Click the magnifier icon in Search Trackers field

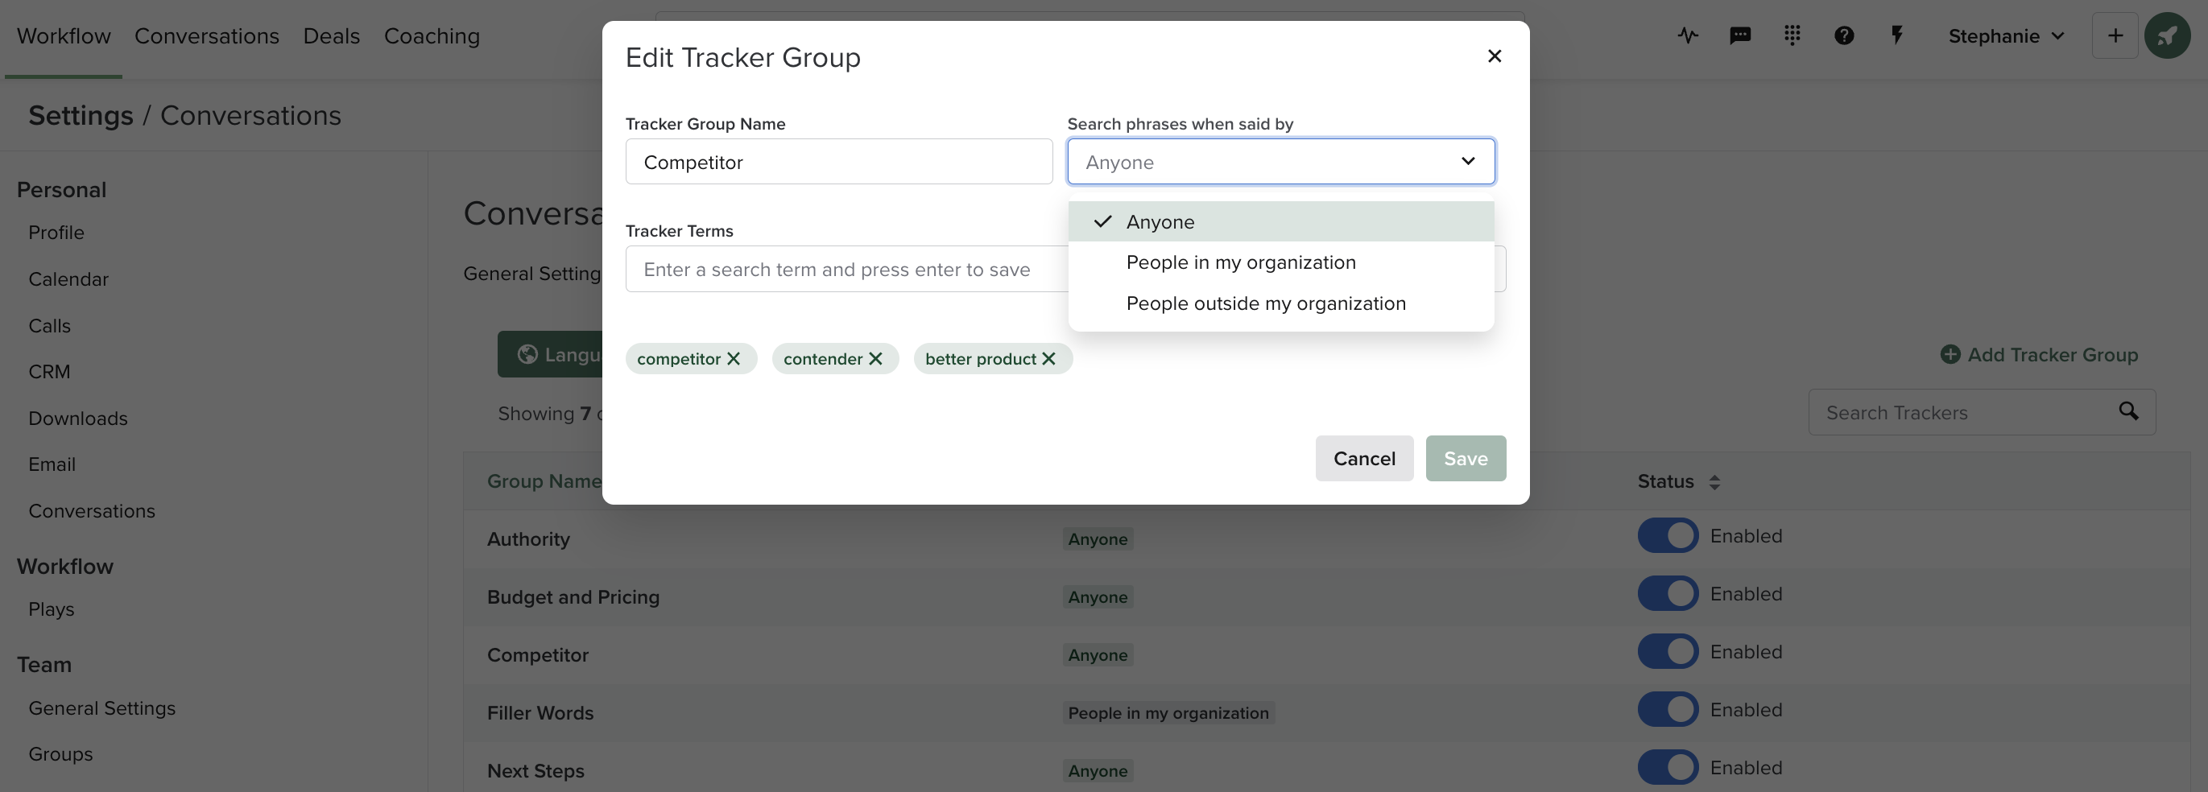(2130, 411)
